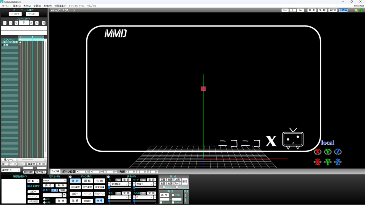Go to the previous keyframe

click(x=11, y=23)
